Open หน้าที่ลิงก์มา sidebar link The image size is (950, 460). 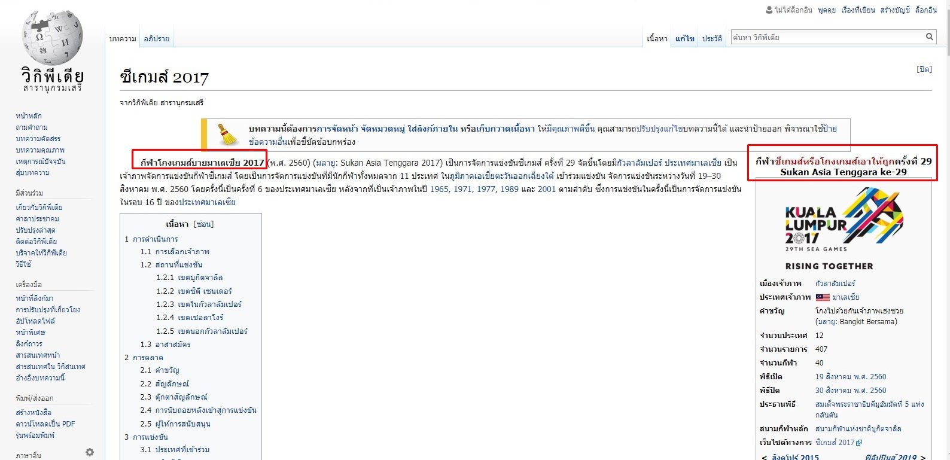[35, 298]
